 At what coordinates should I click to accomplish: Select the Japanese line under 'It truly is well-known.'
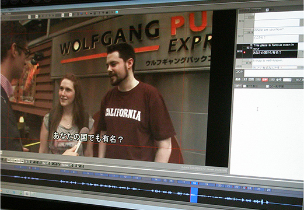(x=267, y=68)
